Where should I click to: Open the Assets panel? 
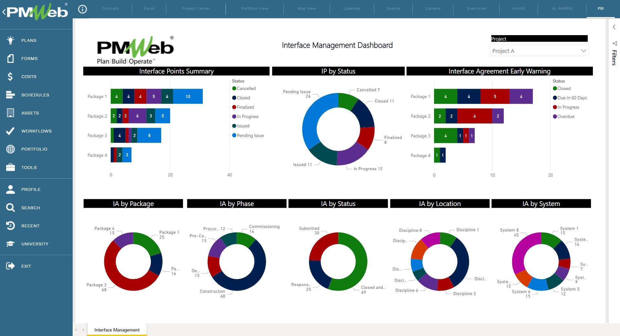10,113
